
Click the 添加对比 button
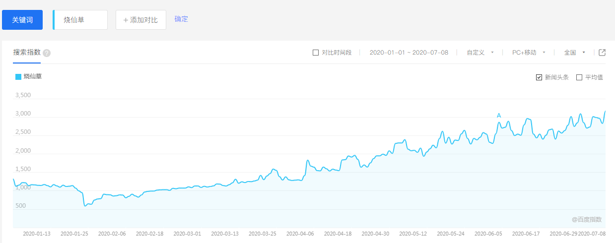[x=141, y=20]
